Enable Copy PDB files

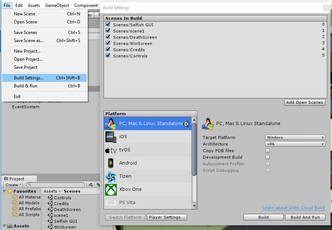[x=267, y=150]
